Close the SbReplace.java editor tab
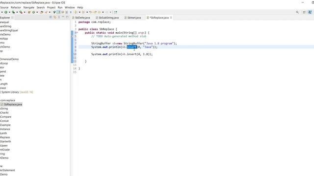This screenshot has height=176, width=314. pos(171,18)
